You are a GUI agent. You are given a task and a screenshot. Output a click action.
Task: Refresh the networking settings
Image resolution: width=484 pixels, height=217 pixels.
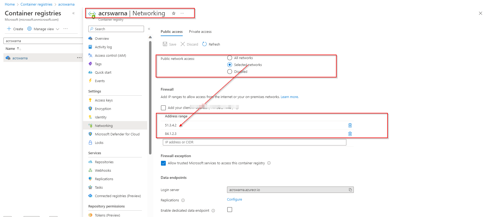[211, 44]
